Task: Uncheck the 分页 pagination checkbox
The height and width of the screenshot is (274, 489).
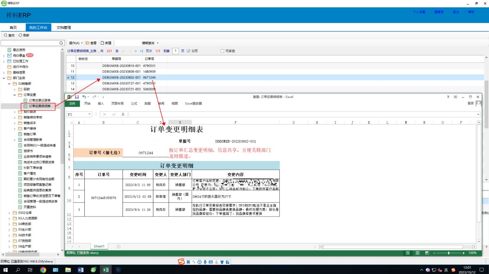Action: (188, 51)
